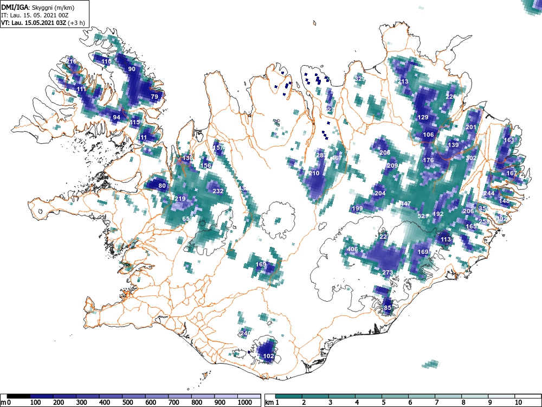Click the visibility value '85' on the map
542x407 pixels.
click(x=388, y=308)
